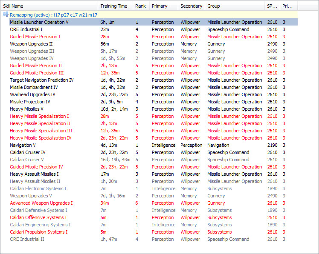Select Navigation V skill
Viewport: 319px width, 254px height.
23,146
